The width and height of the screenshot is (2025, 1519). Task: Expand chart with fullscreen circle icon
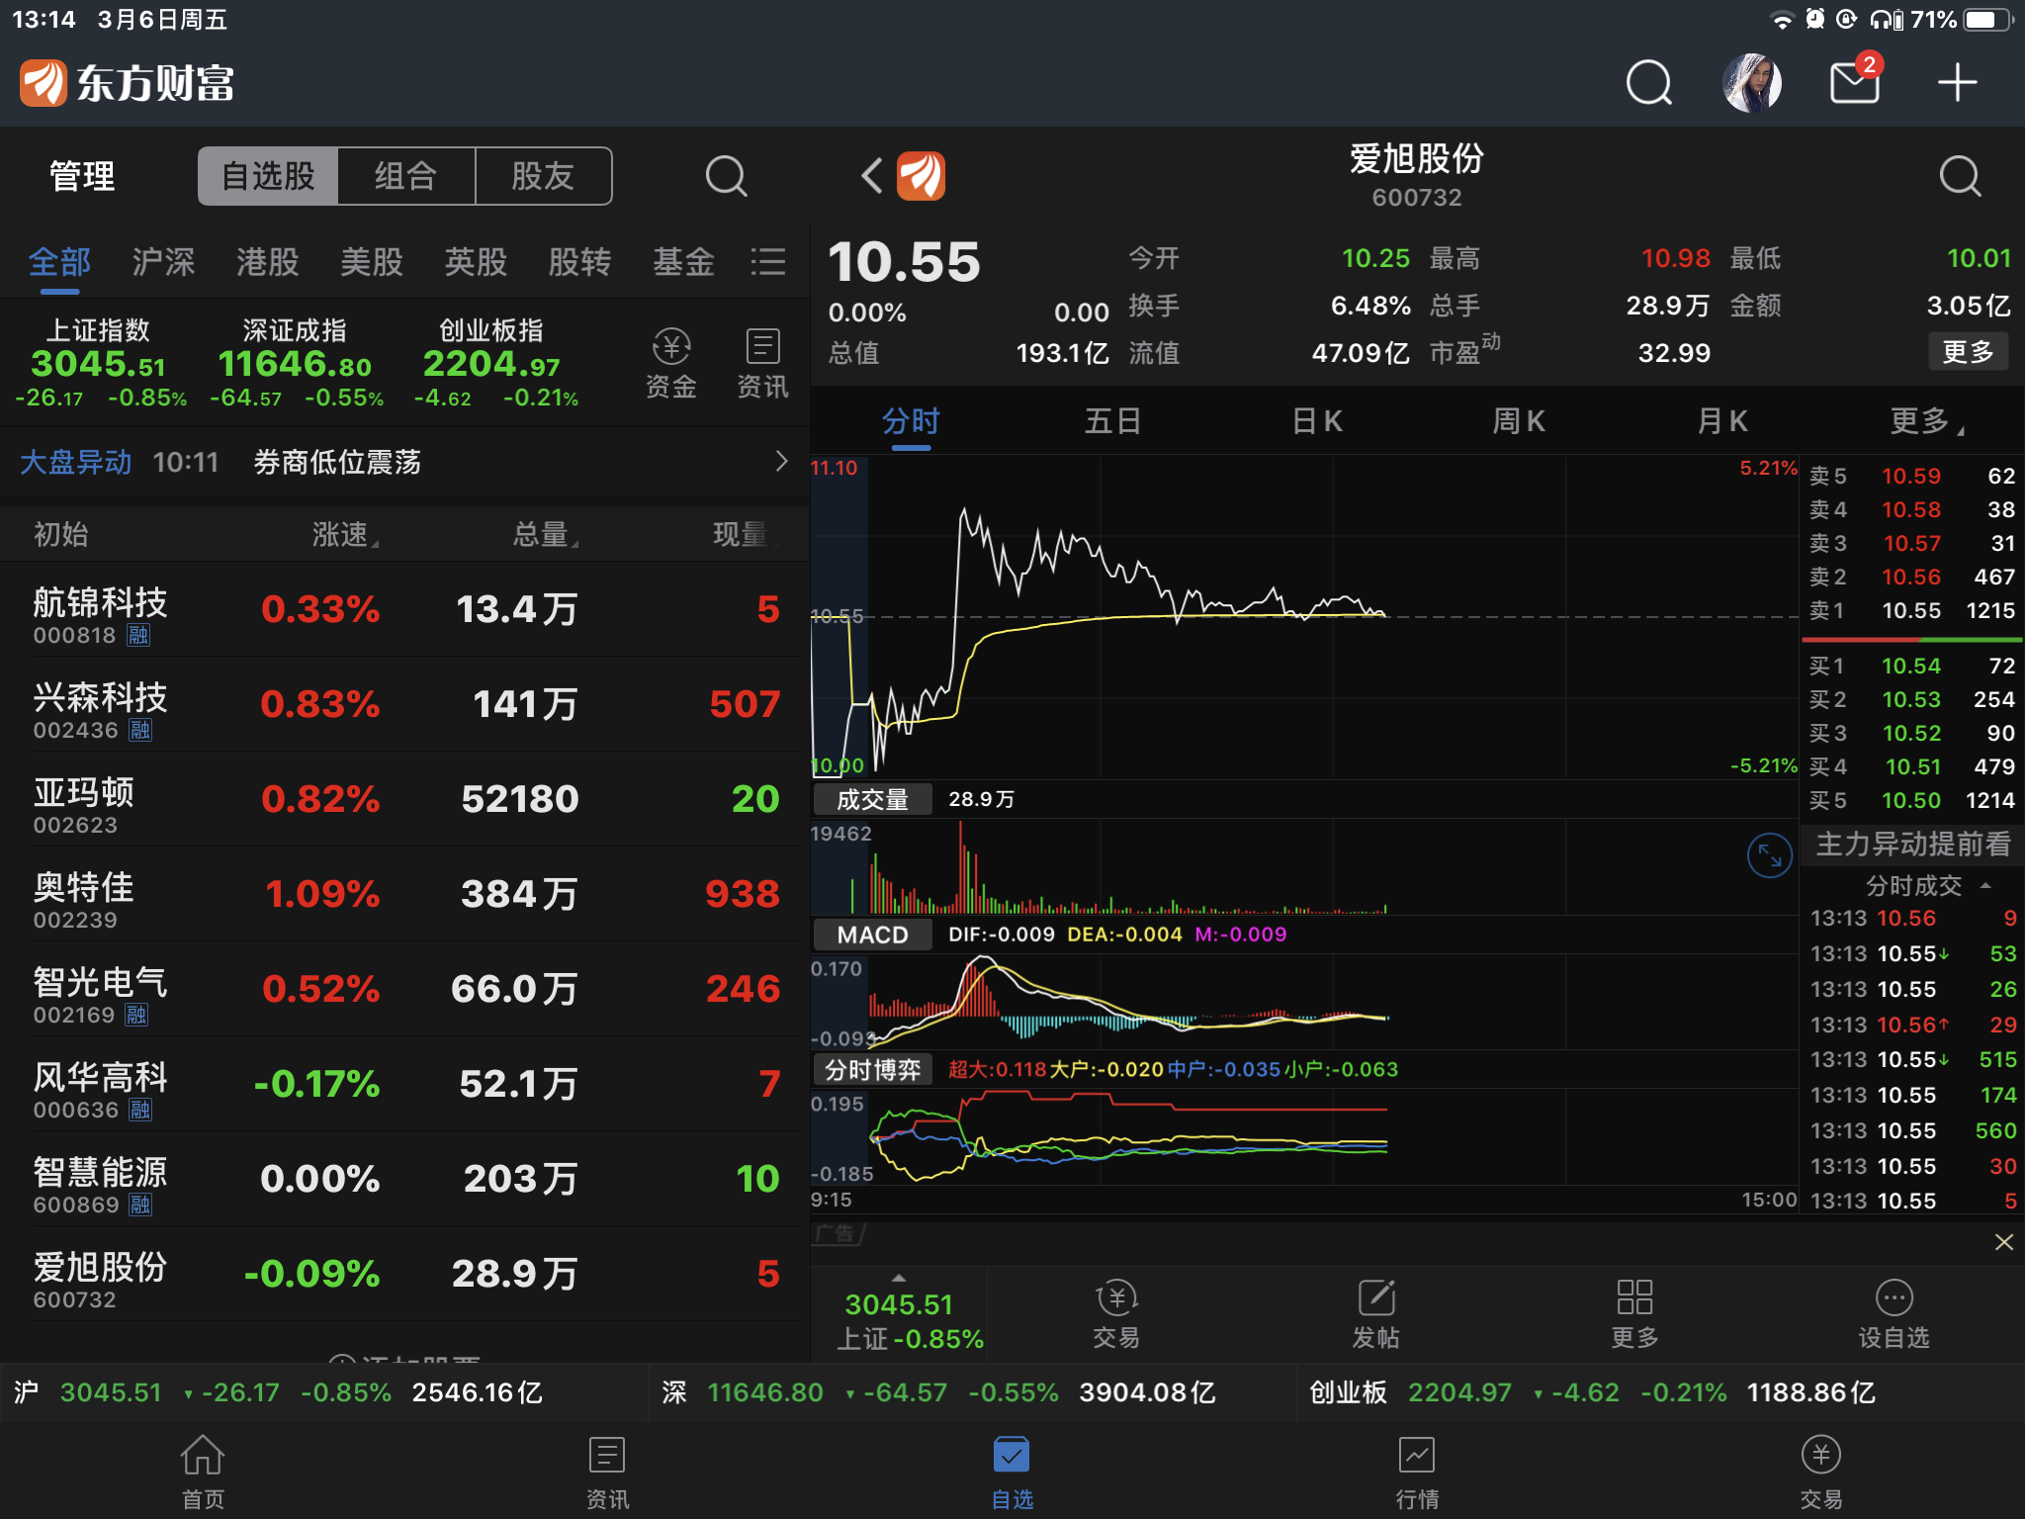[1769, 855]
